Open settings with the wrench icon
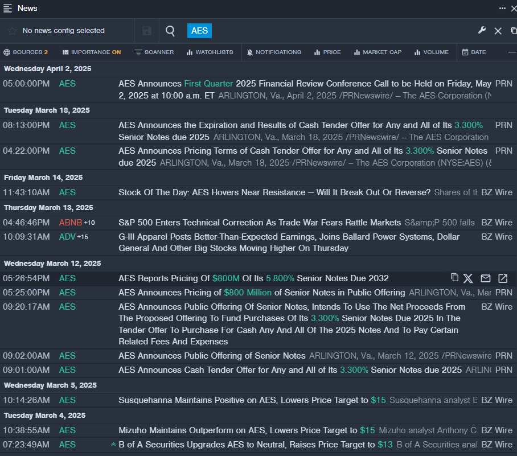 pos(482,31)
